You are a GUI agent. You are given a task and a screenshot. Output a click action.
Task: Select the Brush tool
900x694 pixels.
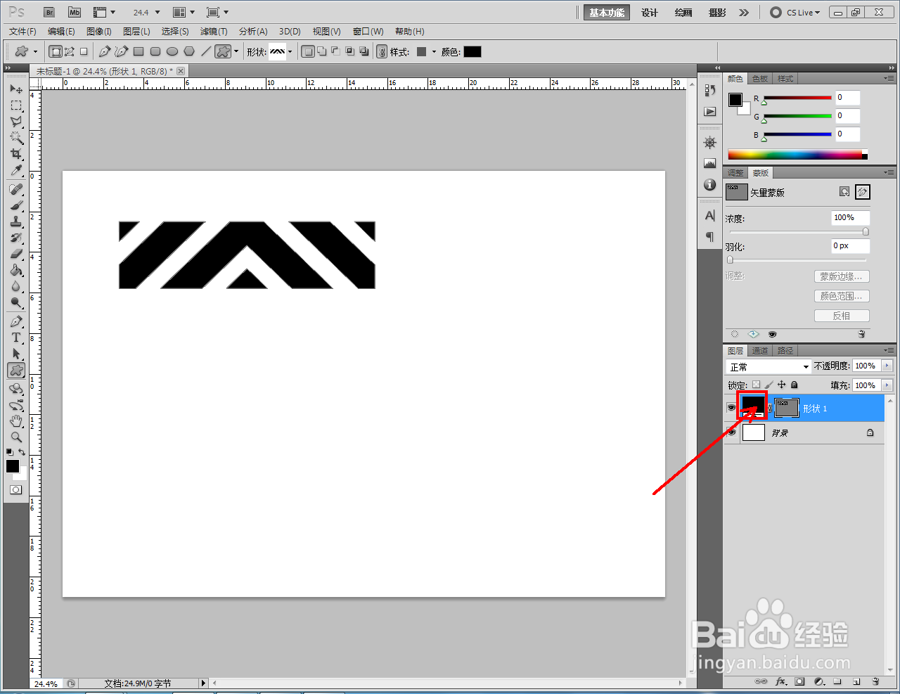pos(16,206)
